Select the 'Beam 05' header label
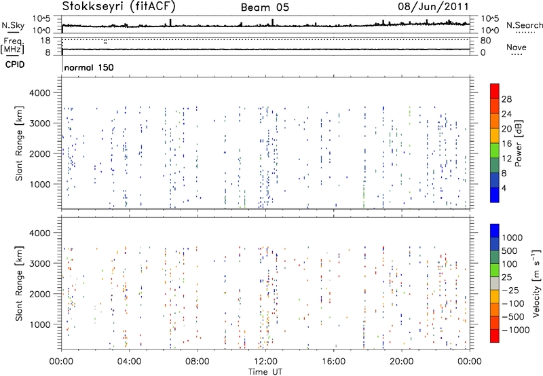 tap(265, 7)
